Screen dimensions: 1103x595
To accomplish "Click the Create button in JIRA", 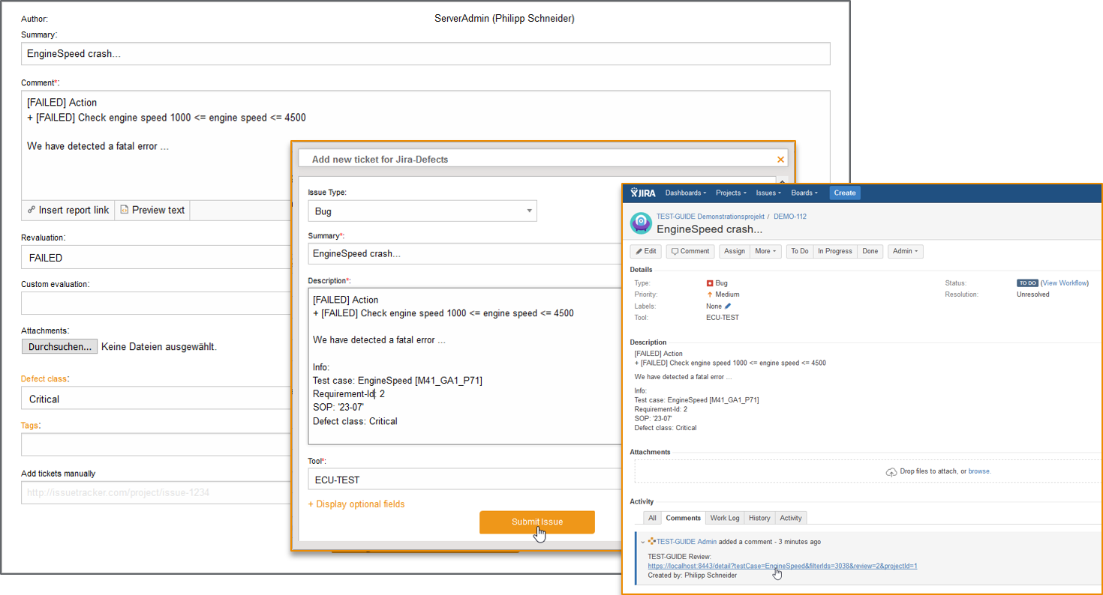I will (x=844, y=193).
